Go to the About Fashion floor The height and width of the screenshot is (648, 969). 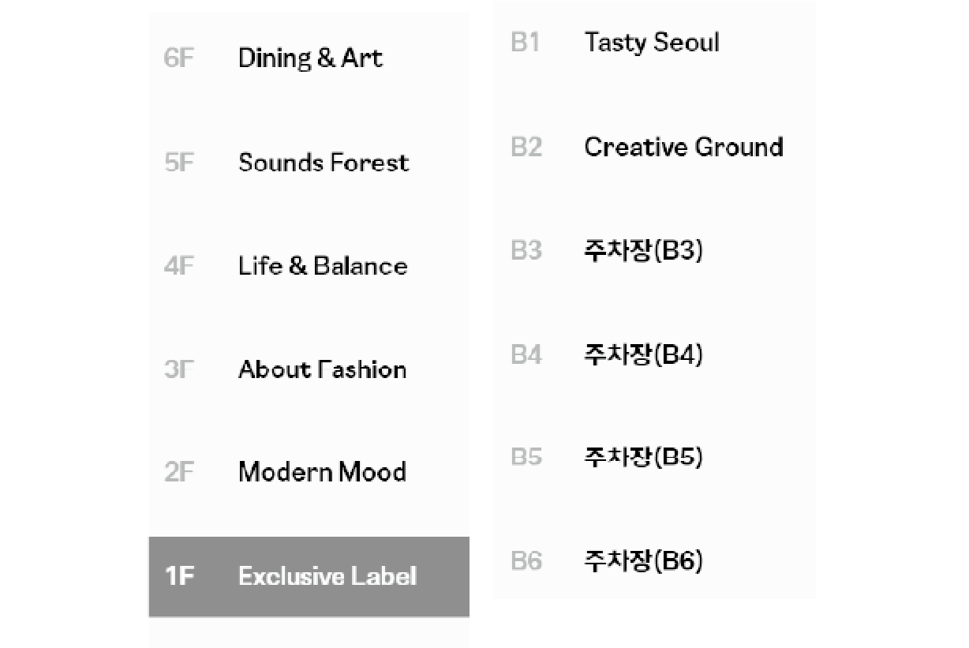(322, 369)
